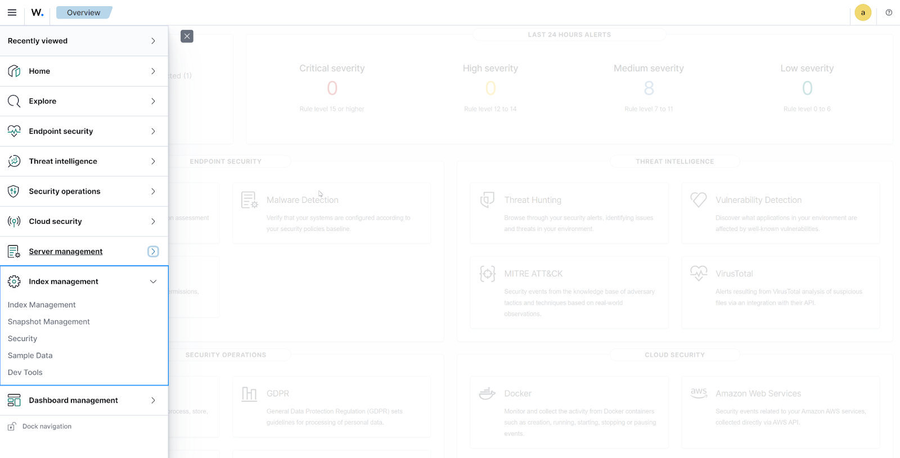The width and height of the screenshot is (900, 458).
Task: Click the Index management gear icon
Action: [x=14, y=282]
